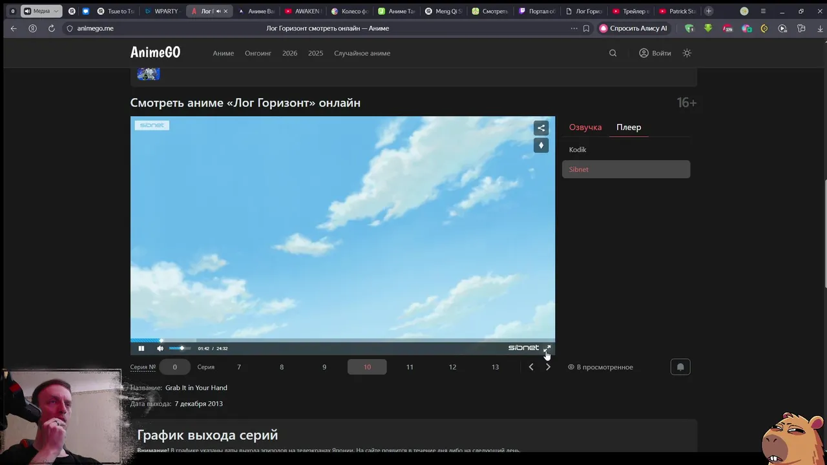Viewport: 827px width, 465px height.
Task: Open the green shield extension icon
Action: (689, 28)
